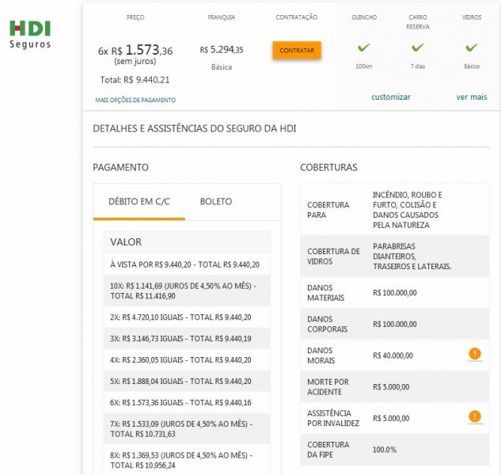This screenshot has width=501, height=475.
Task: Select the 6x R$ 1.573,36 iguais row
Action: 187,402
